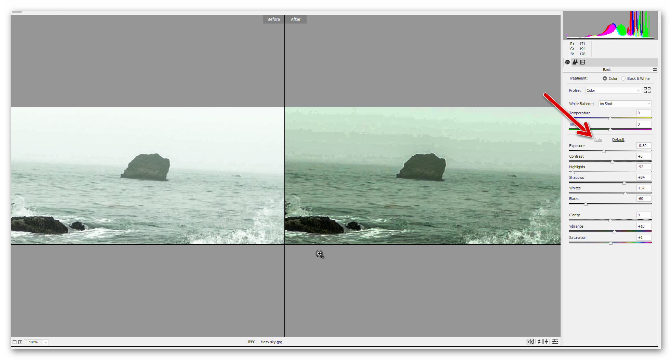This screenshot has width=672, height=360.
Task: Open the Profile dropdown
Action: (613, 90)
